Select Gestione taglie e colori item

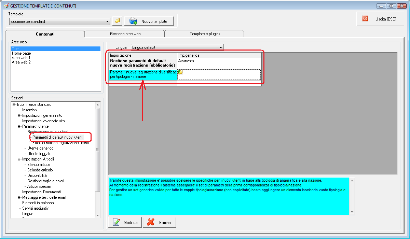pos(46,181)
